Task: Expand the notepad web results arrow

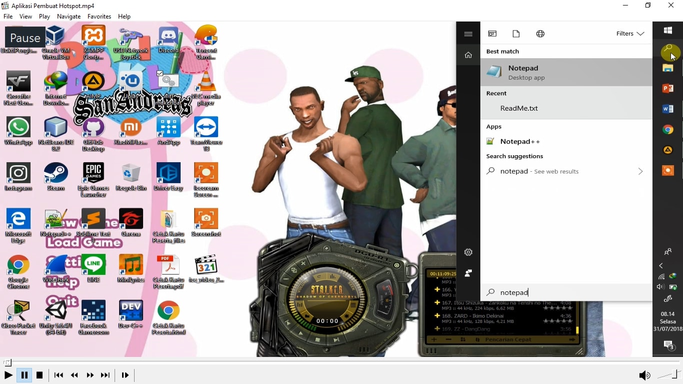Action: (x=640, y=171)
